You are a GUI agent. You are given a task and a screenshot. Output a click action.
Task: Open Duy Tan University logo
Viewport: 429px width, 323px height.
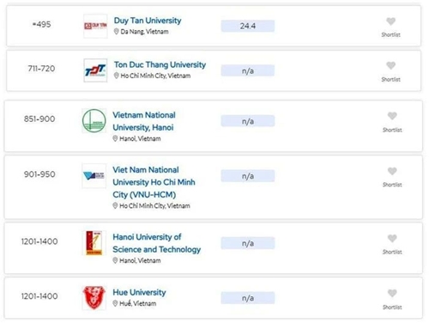click(95, 26)
